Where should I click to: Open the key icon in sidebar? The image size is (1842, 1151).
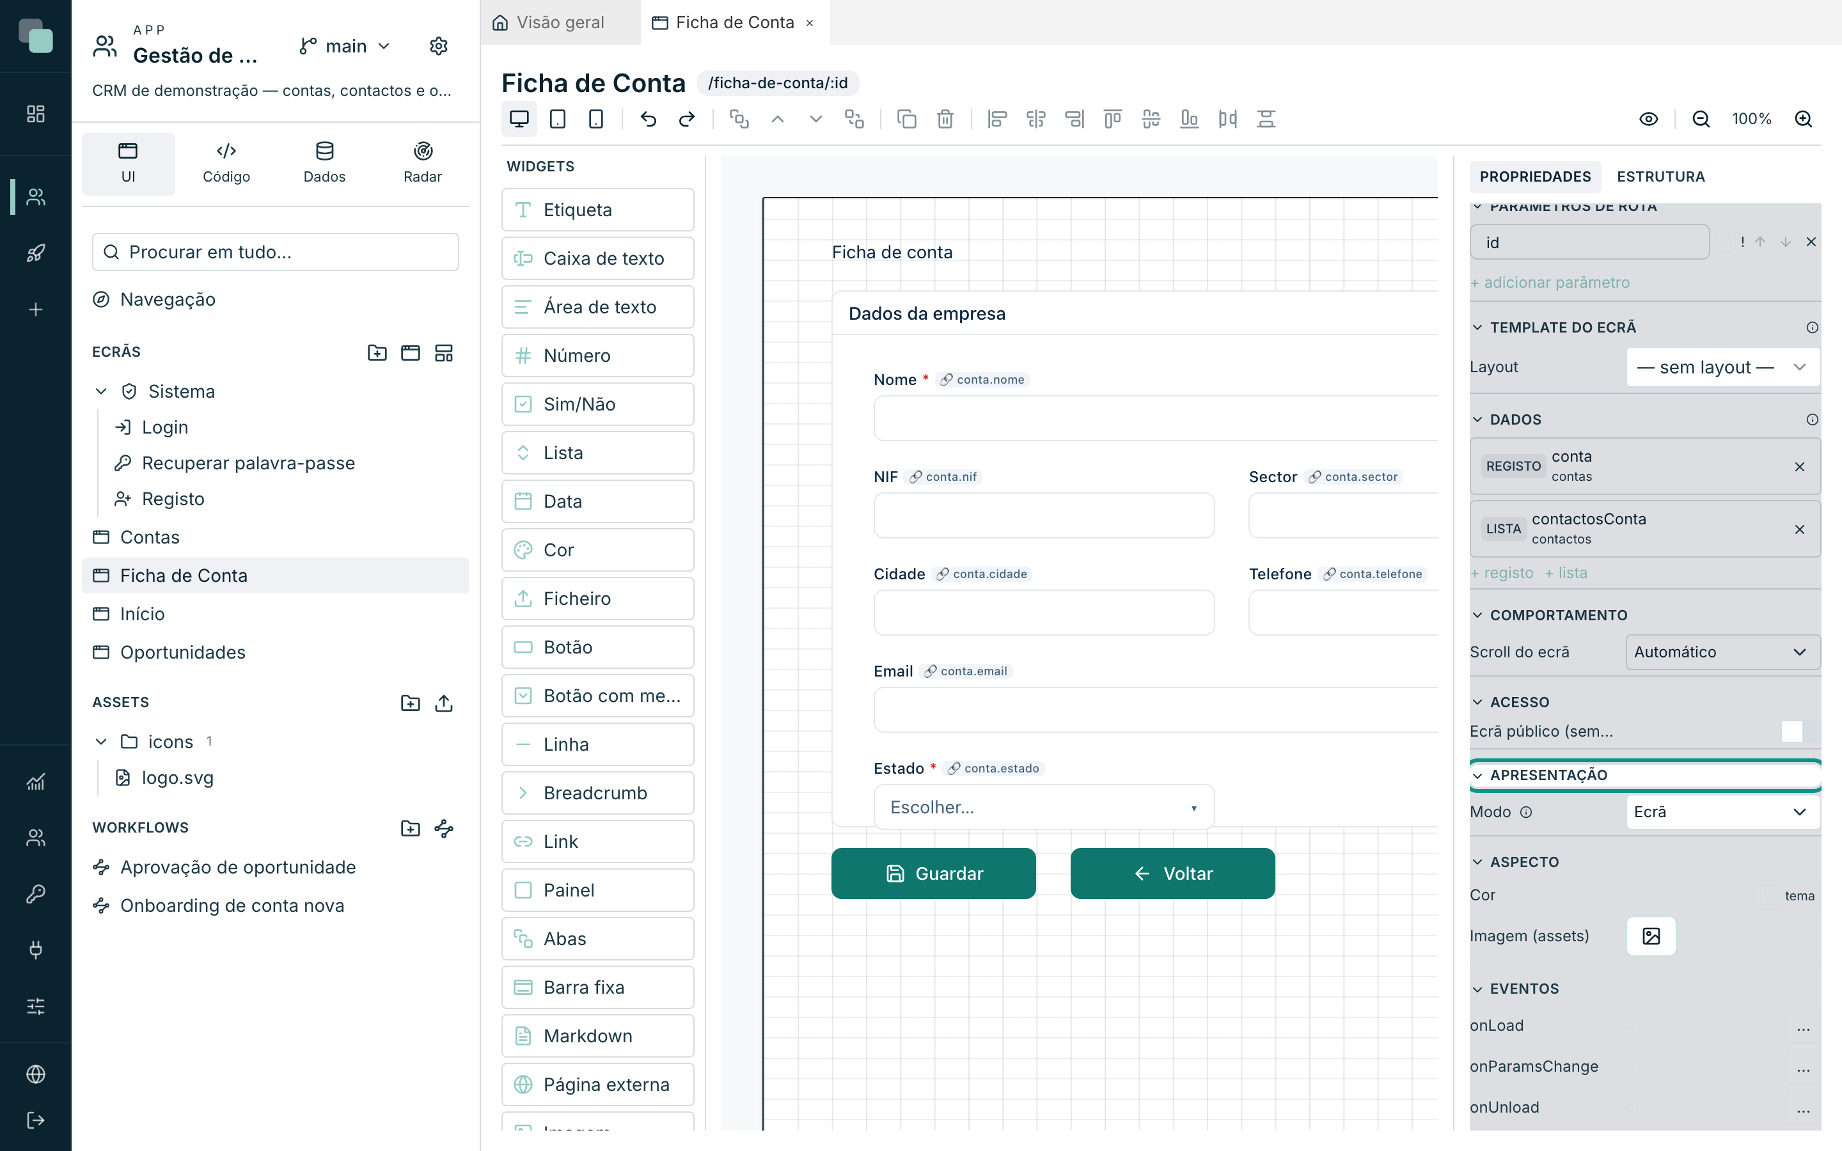36,894
